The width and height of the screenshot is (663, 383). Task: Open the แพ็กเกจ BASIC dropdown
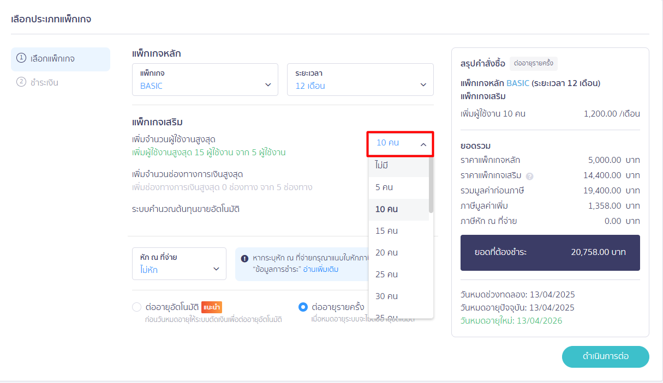205,80
